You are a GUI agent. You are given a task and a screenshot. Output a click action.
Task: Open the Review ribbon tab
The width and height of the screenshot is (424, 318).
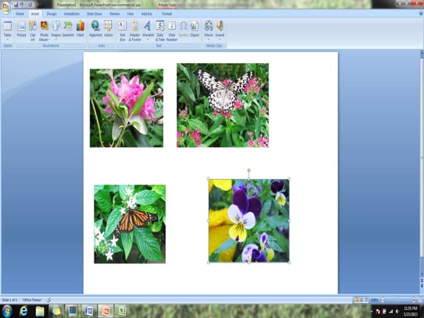pos(114,13)
